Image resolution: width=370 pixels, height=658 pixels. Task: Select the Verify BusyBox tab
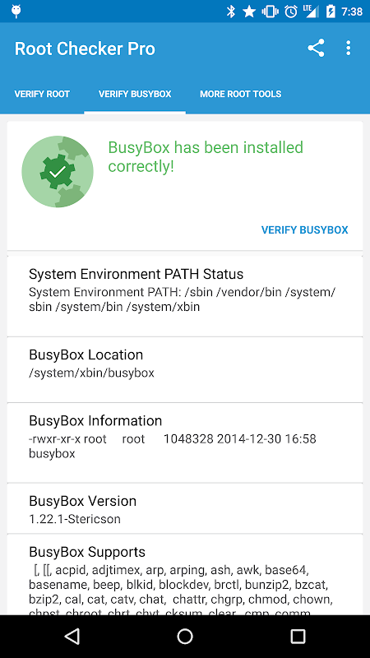coord(135,94)
